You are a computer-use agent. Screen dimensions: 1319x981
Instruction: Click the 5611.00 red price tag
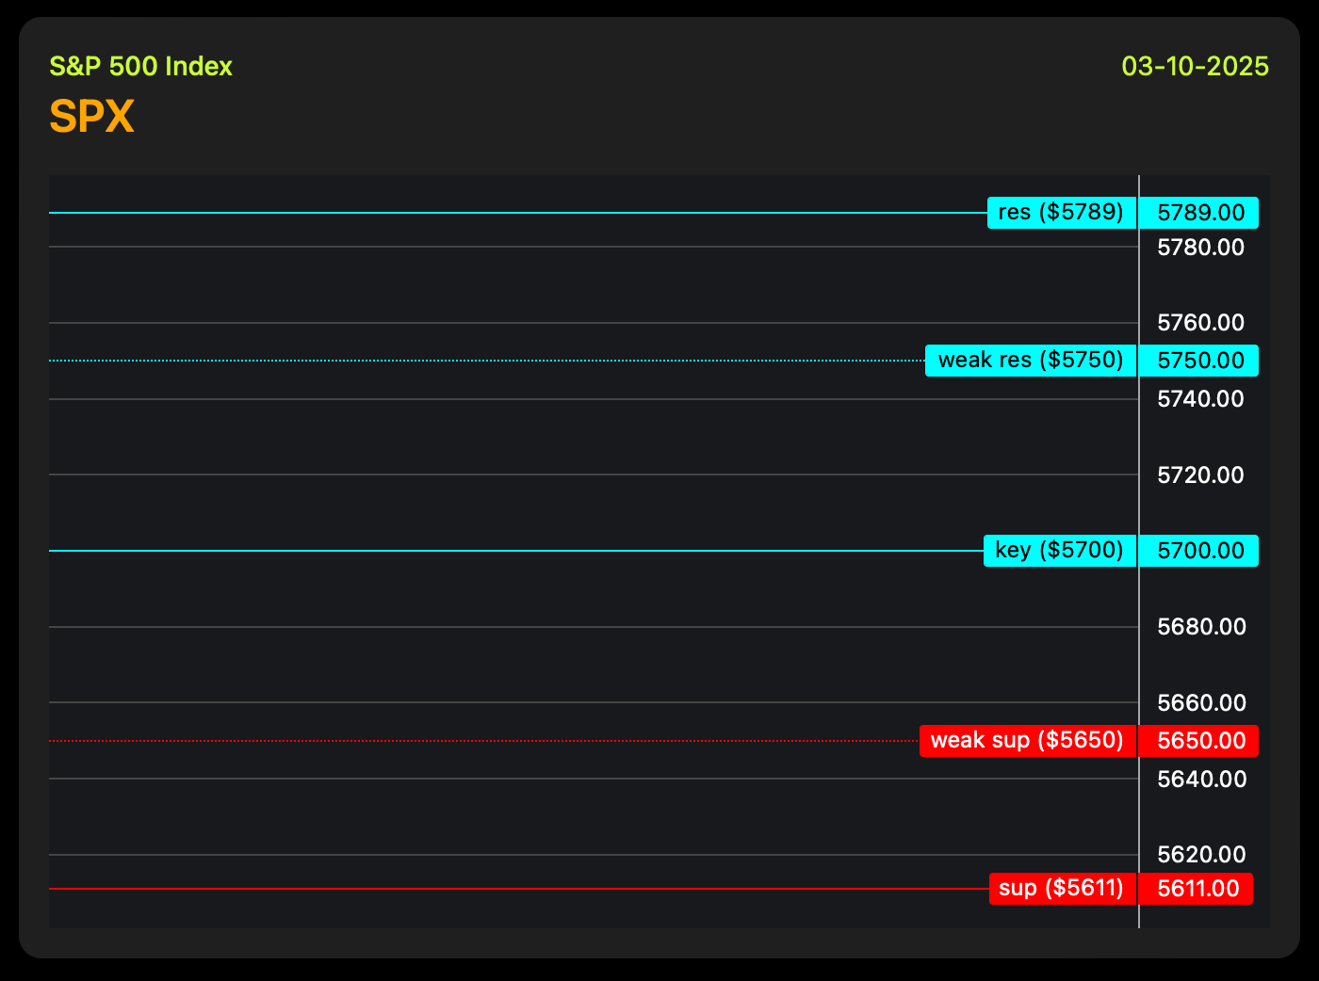point(1197,889)
